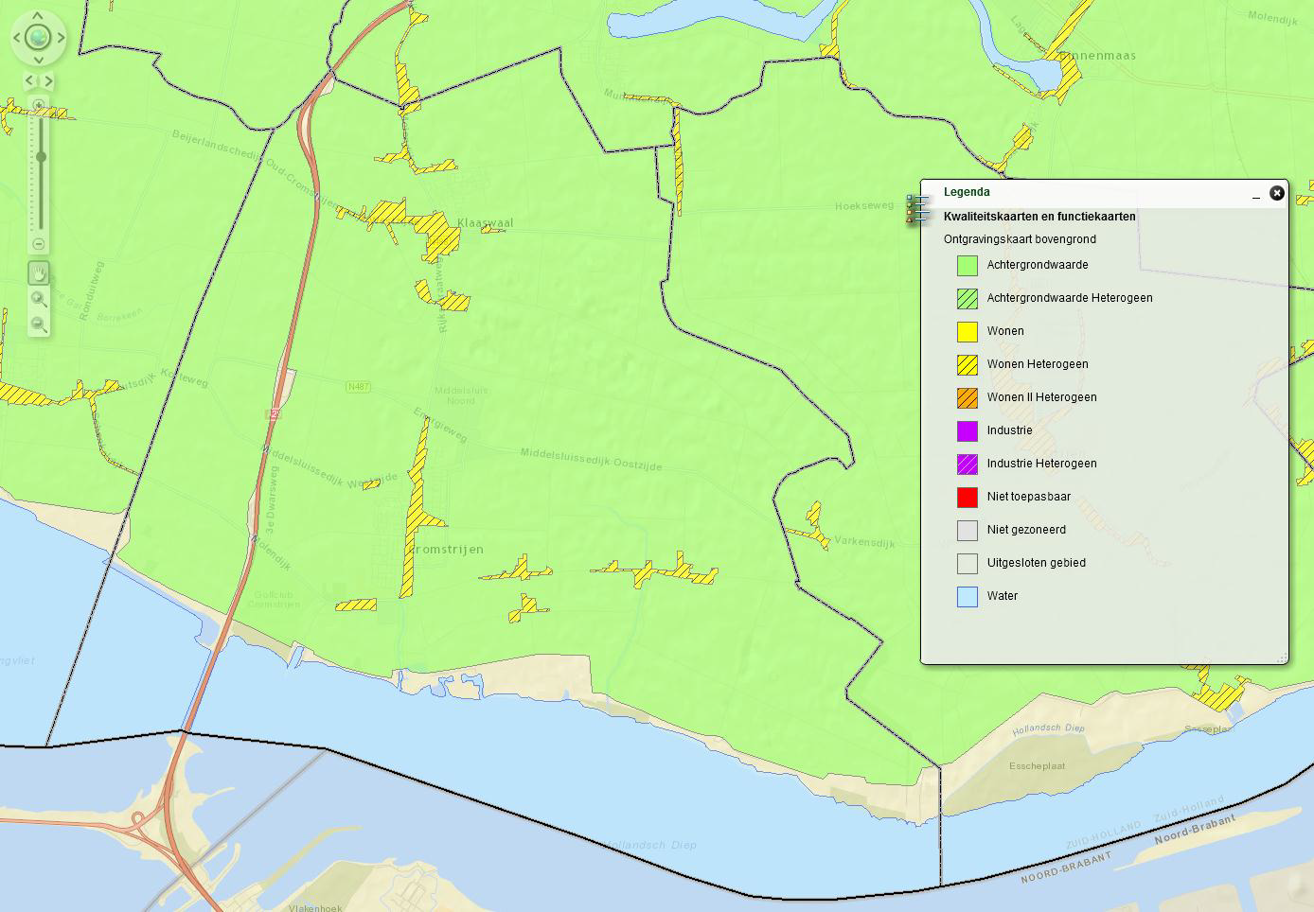Click the hatched Industrie Heterogeen swatch
Image resolution: width=1314 pixels, height=912 pixels.
tap(968, 465)
